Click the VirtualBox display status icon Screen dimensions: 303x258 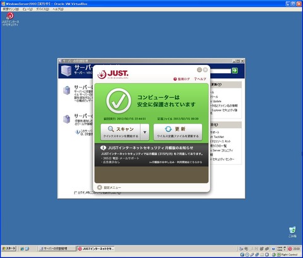[267, 255]
